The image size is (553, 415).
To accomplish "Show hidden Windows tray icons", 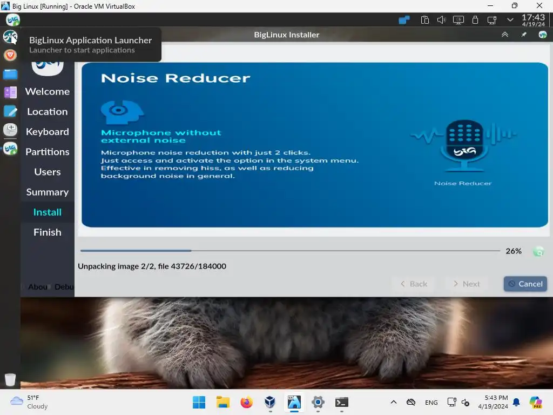I will click(x=394, y=402).
